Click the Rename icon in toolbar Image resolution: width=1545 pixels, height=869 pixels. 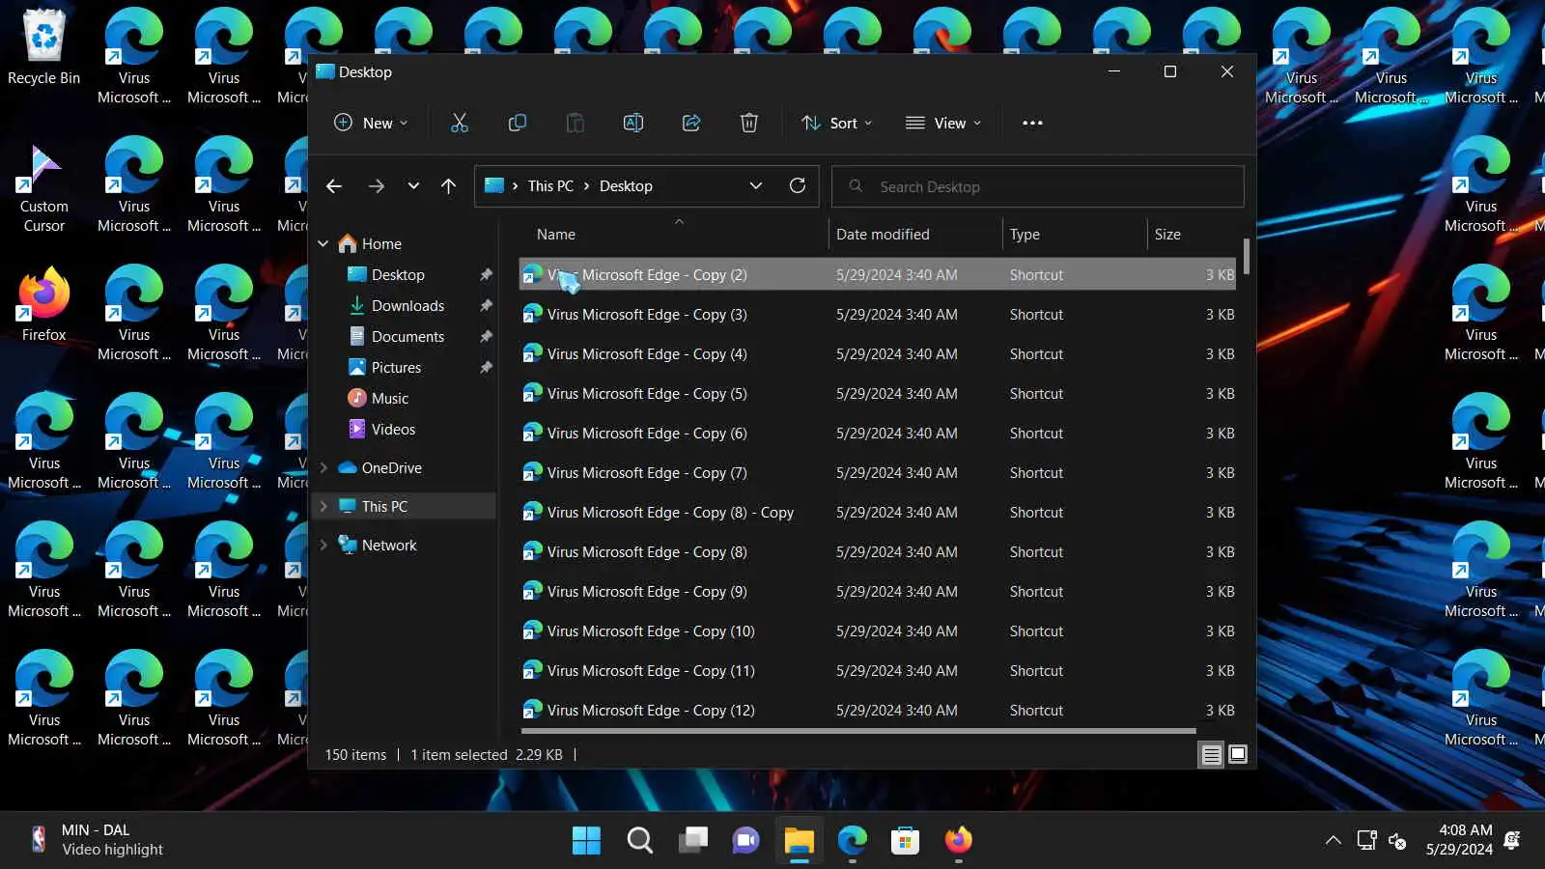pos(633,123)
